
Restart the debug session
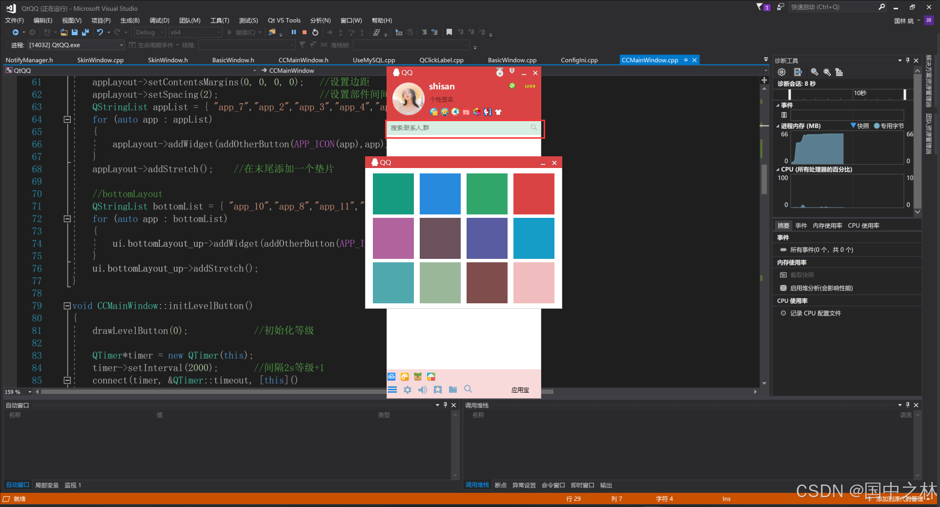pos(315,32)
